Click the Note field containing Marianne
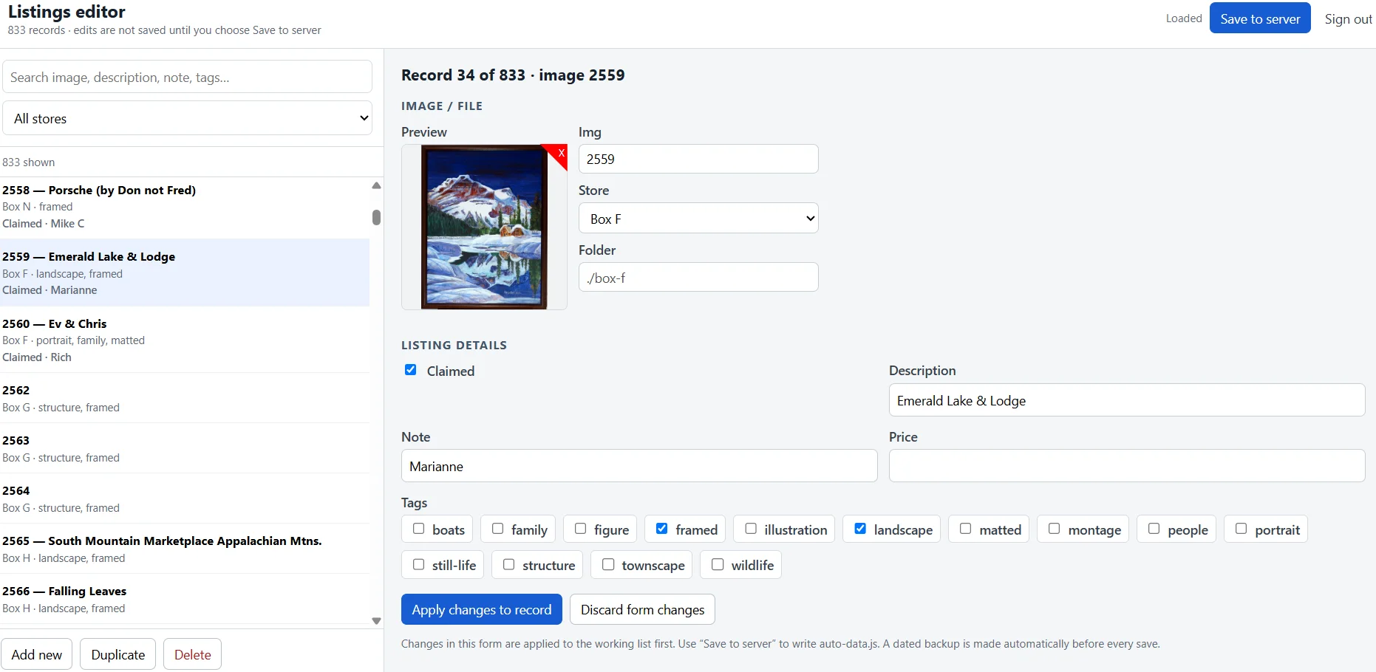The image size is (1376, 672). pyautogui.click(x=639, y=466)
